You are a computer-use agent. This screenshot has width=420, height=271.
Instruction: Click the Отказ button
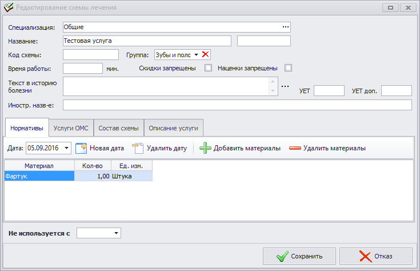click(376, 256)
